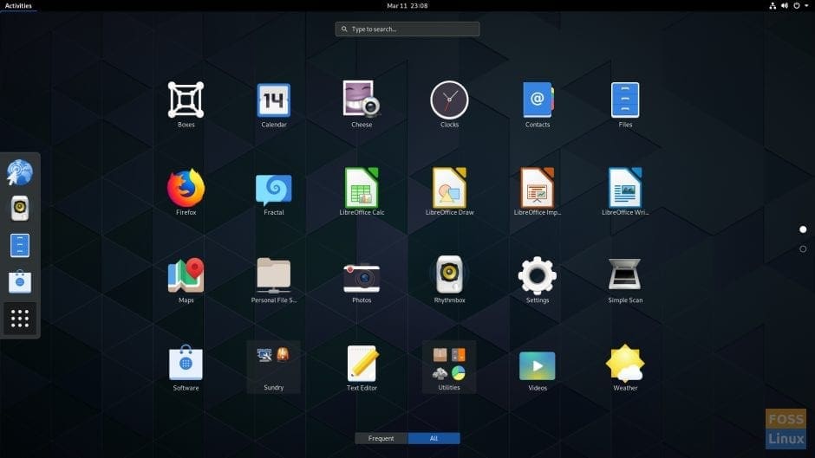This screenshot has height=458, width=815.
Task: Click the power icon in the top bar
Action: tap(796, 6)
